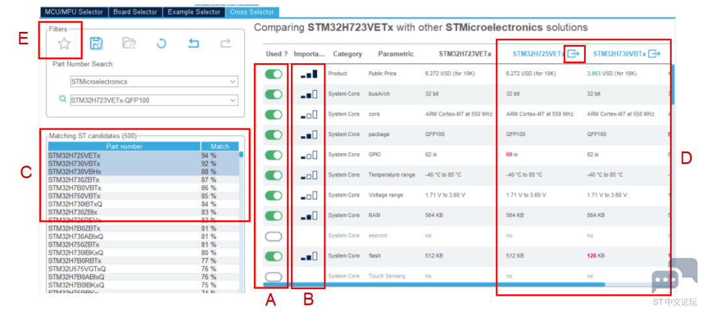This screenshot has width=703, height=312.
Task: Click the reset filters circular arrow icon
Action: pos(161,44)
